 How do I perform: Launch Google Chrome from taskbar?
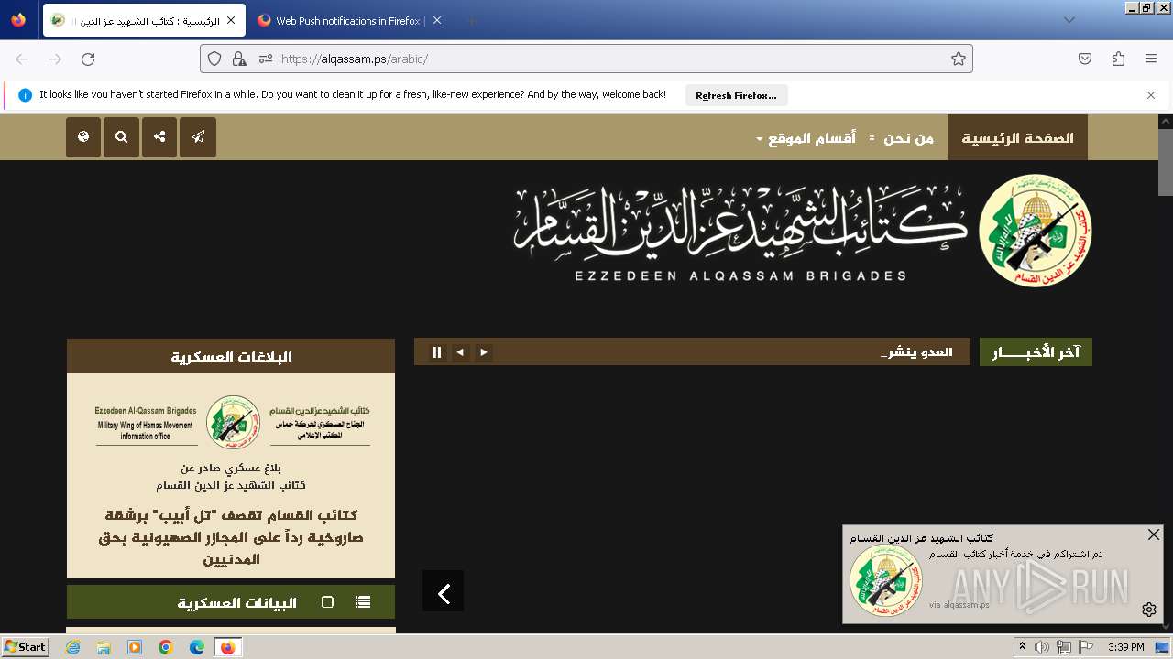click(166, 647)
